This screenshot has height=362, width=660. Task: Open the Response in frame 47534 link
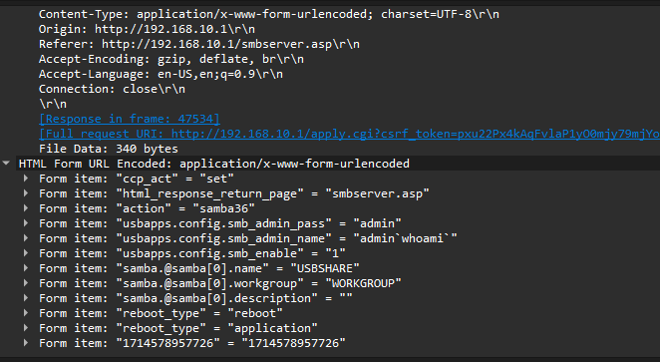point(130,119)
